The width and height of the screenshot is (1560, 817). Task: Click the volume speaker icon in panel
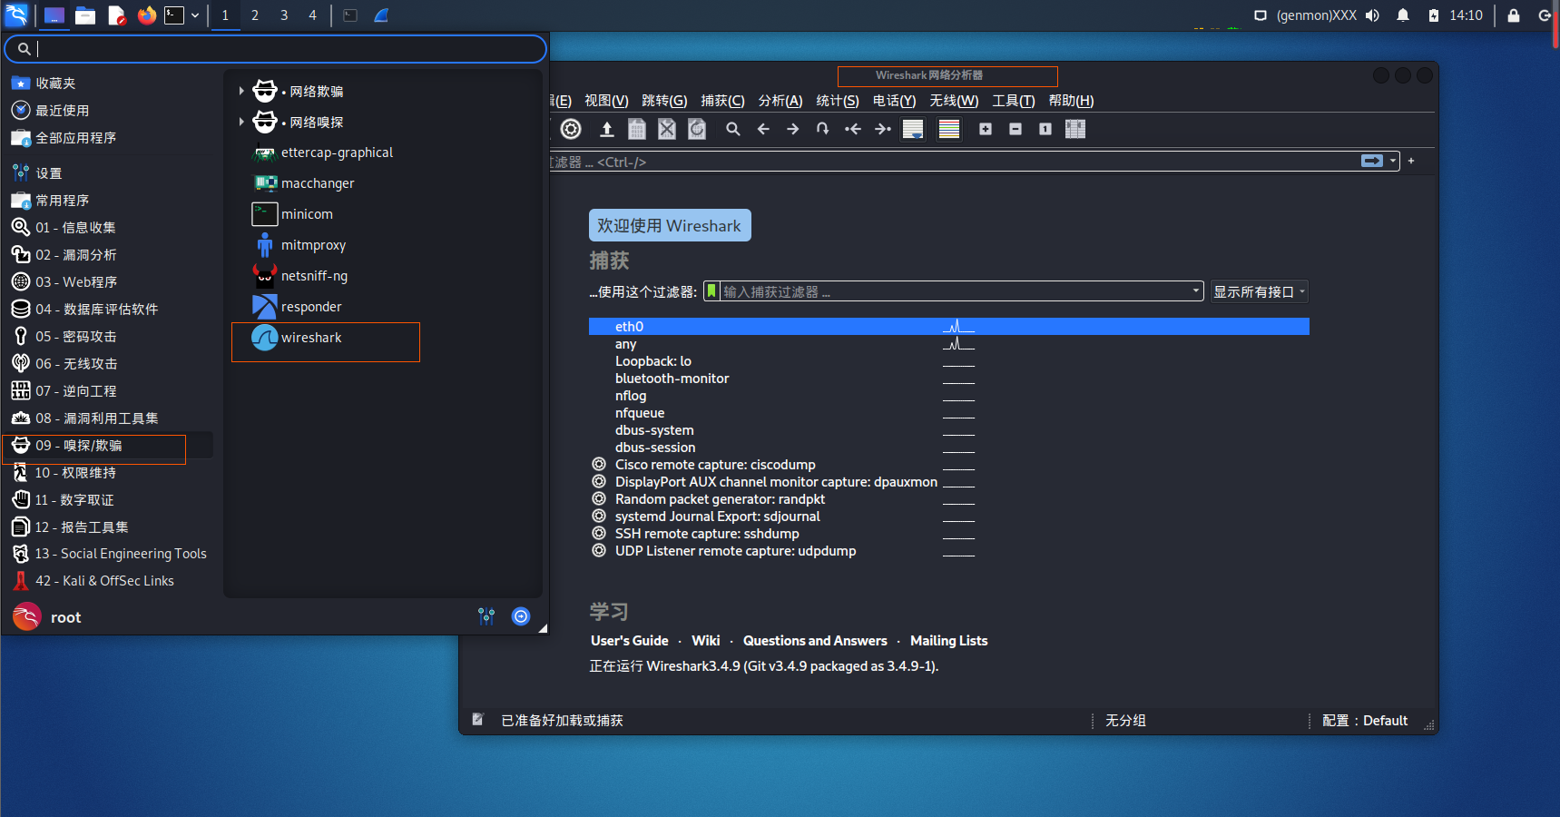(x=1372, y=15)
